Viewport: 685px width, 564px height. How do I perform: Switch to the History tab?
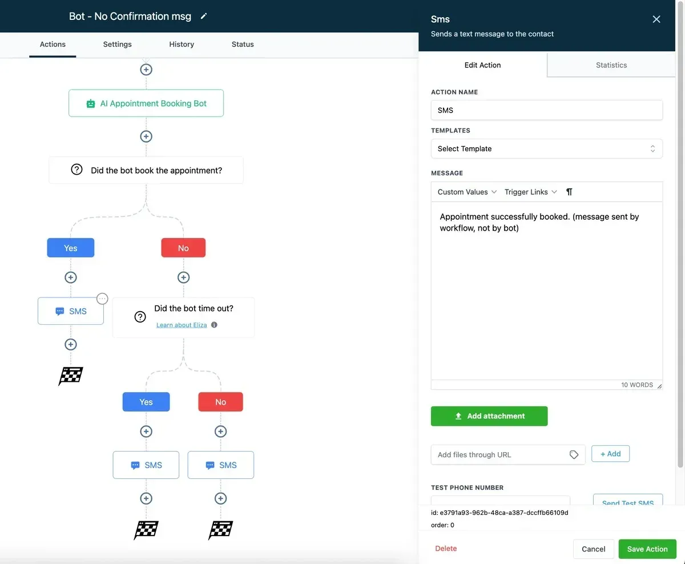182,45
